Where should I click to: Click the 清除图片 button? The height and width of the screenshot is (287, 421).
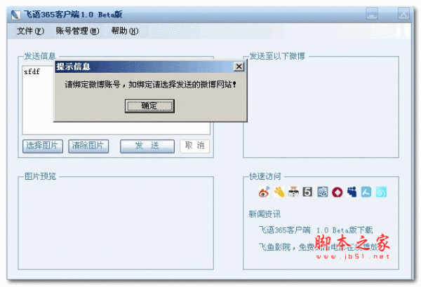click(x=88, y=146)
